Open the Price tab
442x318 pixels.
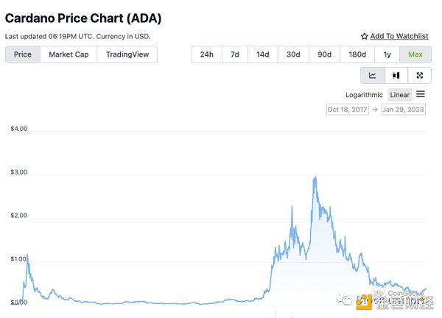(x=23, y=54)
